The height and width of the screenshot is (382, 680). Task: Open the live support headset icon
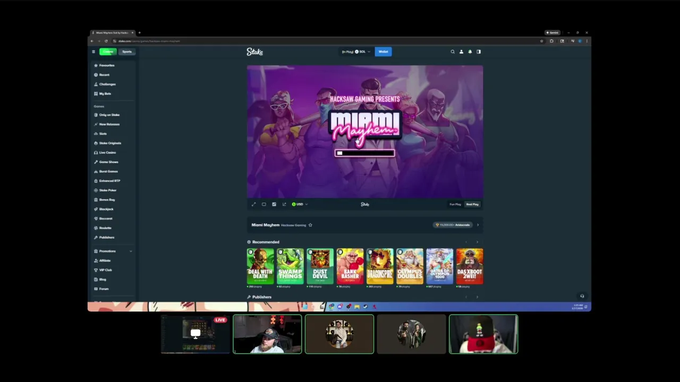pyautogui.click(x=582, y=296)
